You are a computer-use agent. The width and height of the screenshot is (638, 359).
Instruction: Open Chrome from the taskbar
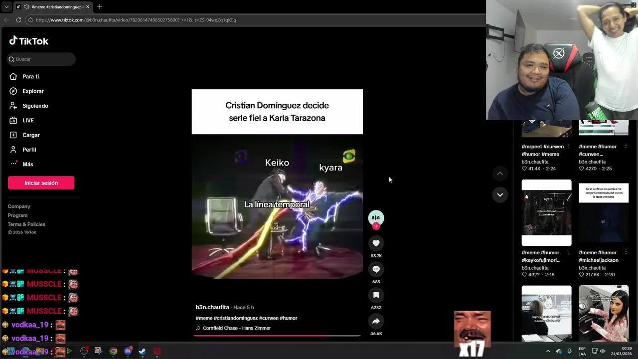(113, 351)
